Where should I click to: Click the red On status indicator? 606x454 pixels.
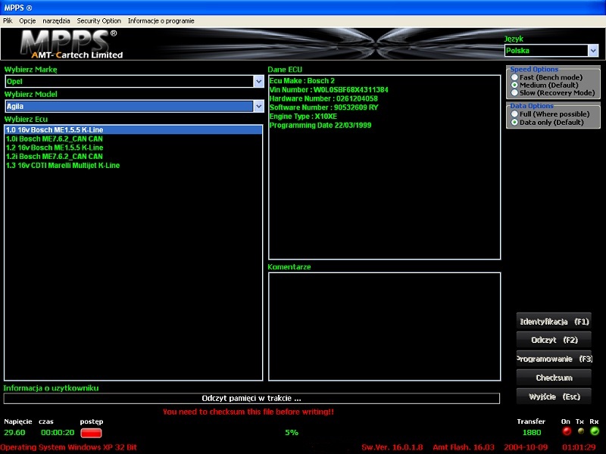click(x=566, y=431)
